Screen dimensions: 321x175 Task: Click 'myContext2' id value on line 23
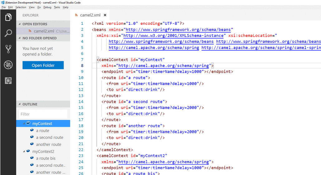click(x=152, y=156)
